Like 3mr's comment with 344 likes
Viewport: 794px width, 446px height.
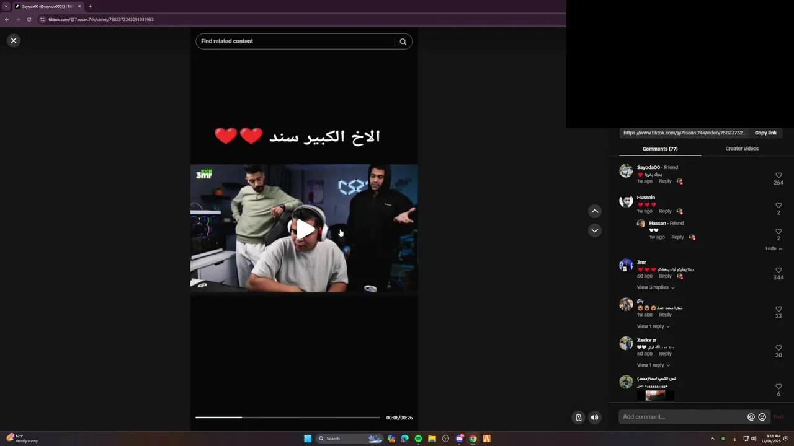point(778,270)
